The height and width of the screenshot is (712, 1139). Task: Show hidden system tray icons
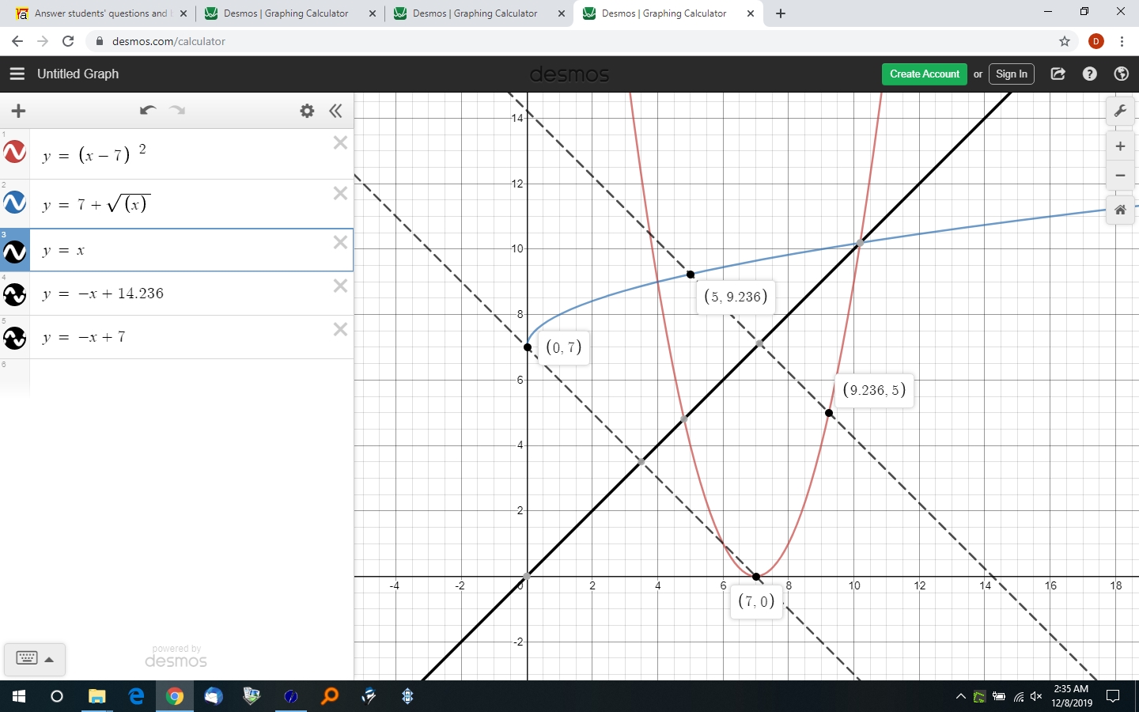coord(960,696)
